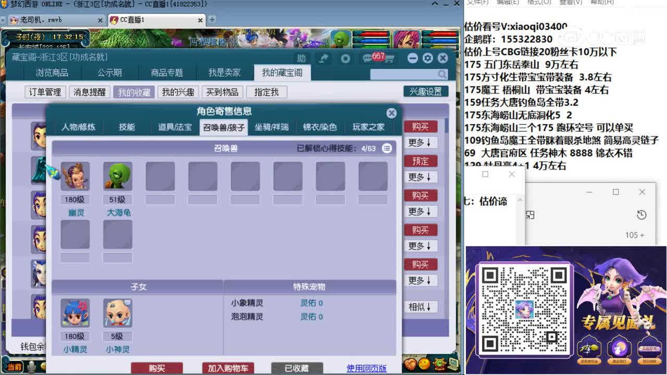The image size is (667, 375).
Task: Select the 小精灵 180级 child icon
Action: pyautogui.click(x=75, y=313)
